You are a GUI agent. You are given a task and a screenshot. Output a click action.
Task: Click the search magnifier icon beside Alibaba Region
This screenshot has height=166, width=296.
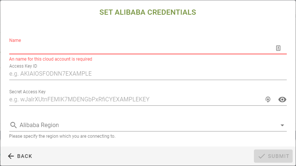click(x=14, y=125)
